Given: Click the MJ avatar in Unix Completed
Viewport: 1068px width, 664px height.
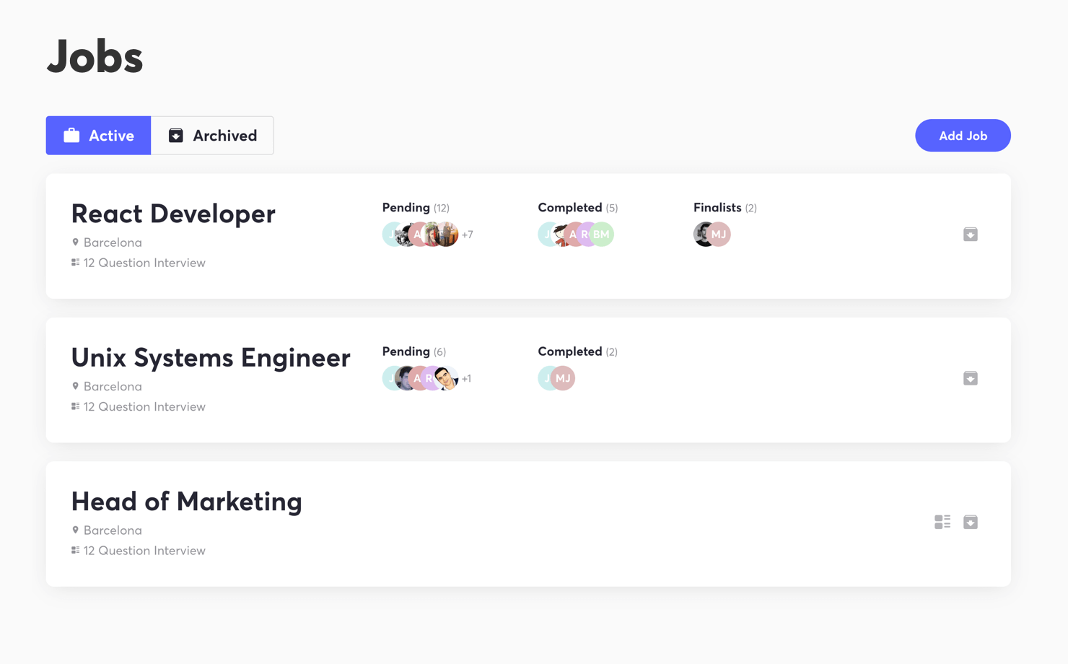Looking at the screenshot, I should click(564, 378).
